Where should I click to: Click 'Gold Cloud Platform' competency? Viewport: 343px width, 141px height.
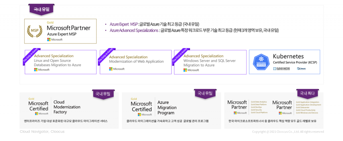259,112
